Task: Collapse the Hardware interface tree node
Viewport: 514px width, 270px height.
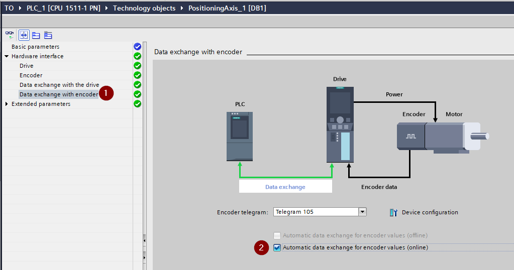Action: 7,56
